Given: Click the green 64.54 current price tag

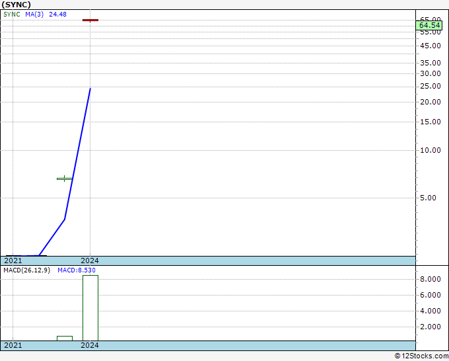Looking at the screenshot, I should [x=430, y=26].
